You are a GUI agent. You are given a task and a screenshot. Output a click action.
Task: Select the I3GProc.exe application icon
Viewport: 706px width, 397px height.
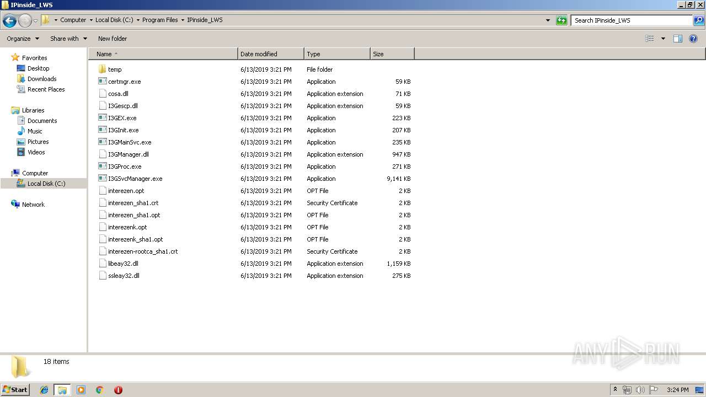click(102, 167)
